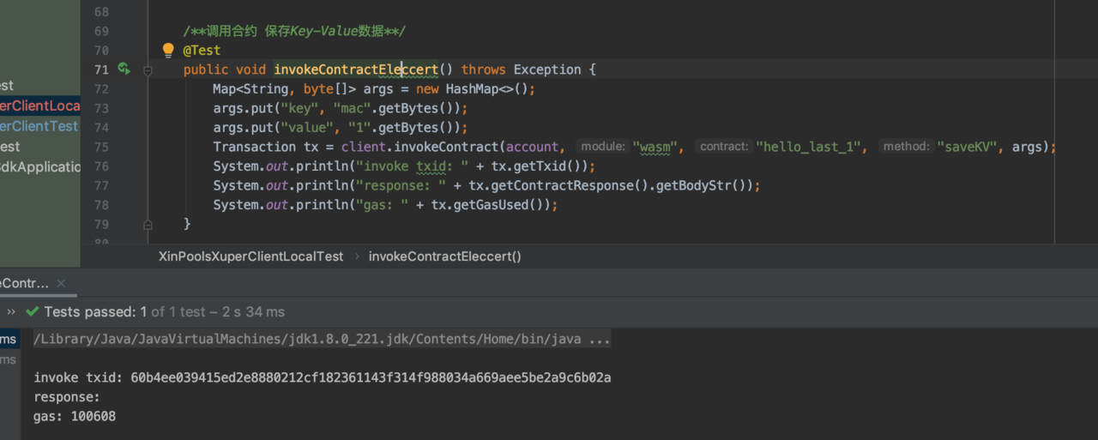Open the highlighted red ClientLocal file in project tree

coord(39,105)
